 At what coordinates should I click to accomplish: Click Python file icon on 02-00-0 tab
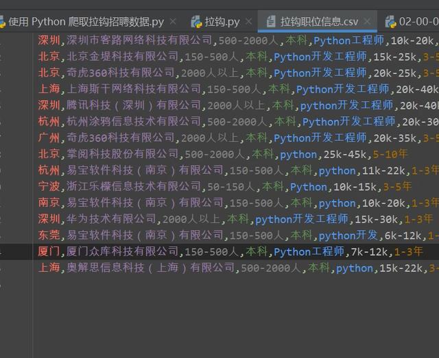coord(390,22)
